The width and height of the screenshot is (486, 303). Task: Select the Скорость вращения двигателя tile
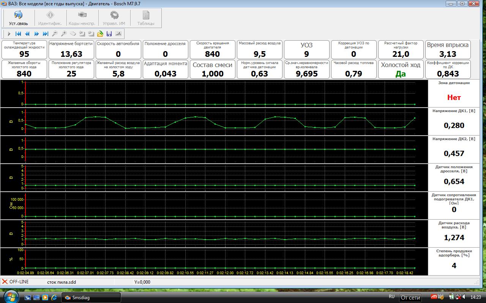point(213,50)
